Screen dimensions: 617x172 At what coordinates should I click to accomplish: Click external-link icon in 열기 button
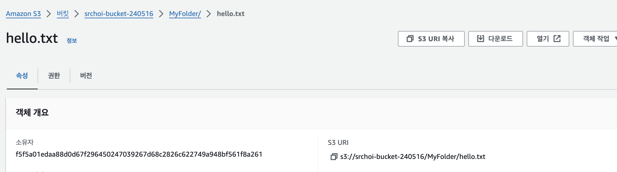(x=557, y=39)
